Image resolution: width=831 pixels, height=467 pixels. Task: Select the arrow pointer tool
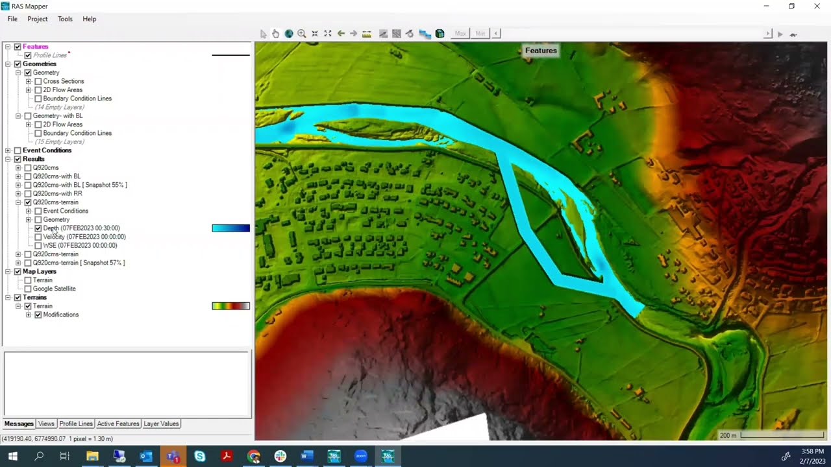[x=263, y=34]
